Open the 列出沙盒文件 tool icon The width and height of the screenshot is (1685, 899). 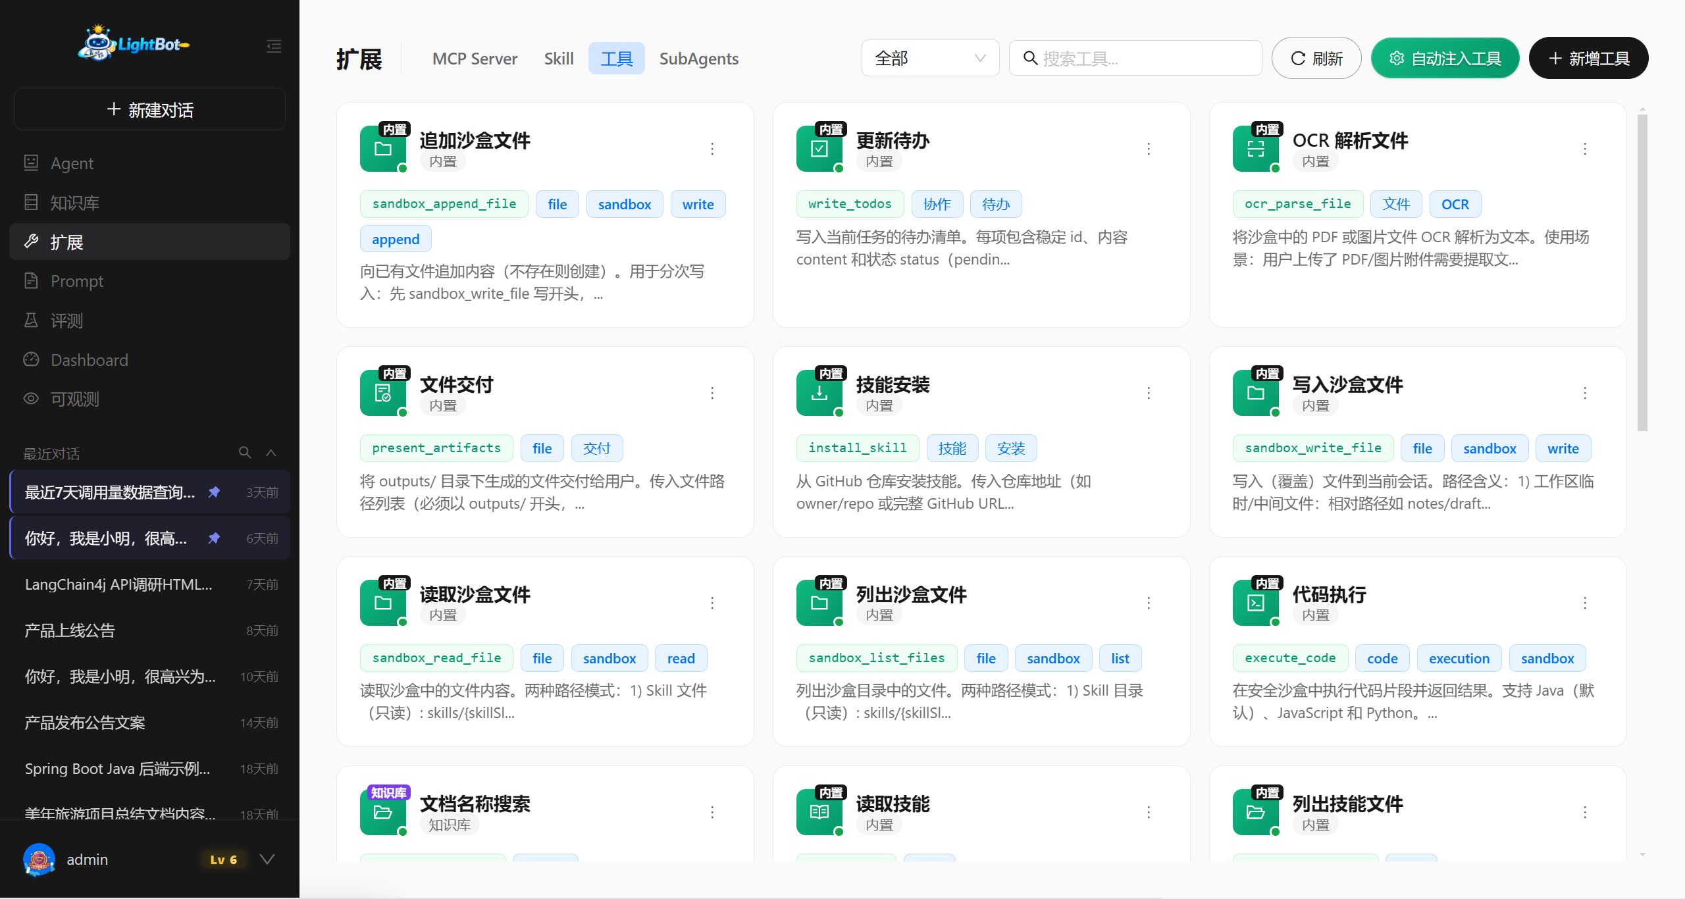click(819, 603)
